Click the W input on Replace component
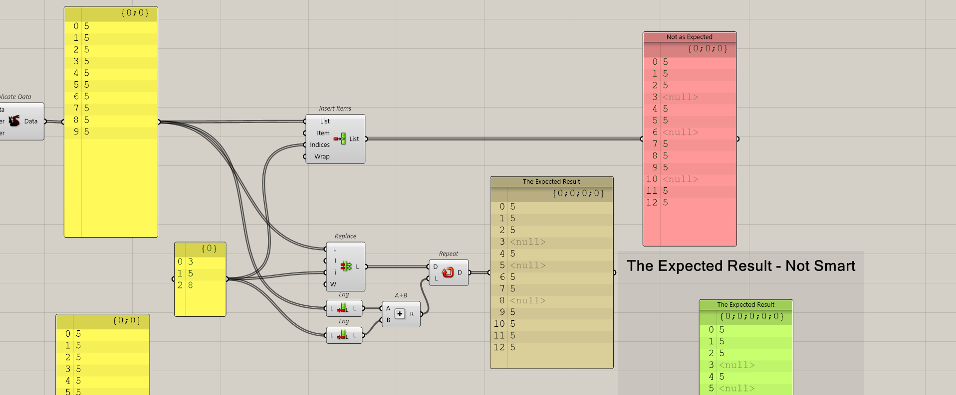Image resolution: width=956 pixels, height=395 pixels. pos(333,284)
